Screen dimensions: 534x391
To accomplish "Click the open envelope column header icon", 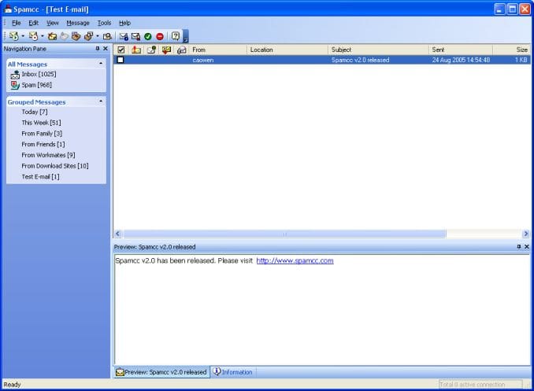I will [x=182, y=50].
